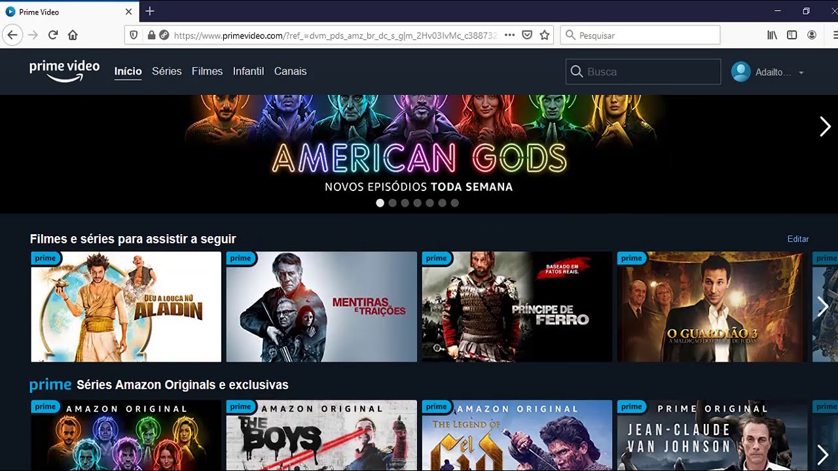The width and height of the screenshot is (838, 471).
Task: Toggle the browser sidebar icon
Action: pyautogui.click(x=792, y=35)
